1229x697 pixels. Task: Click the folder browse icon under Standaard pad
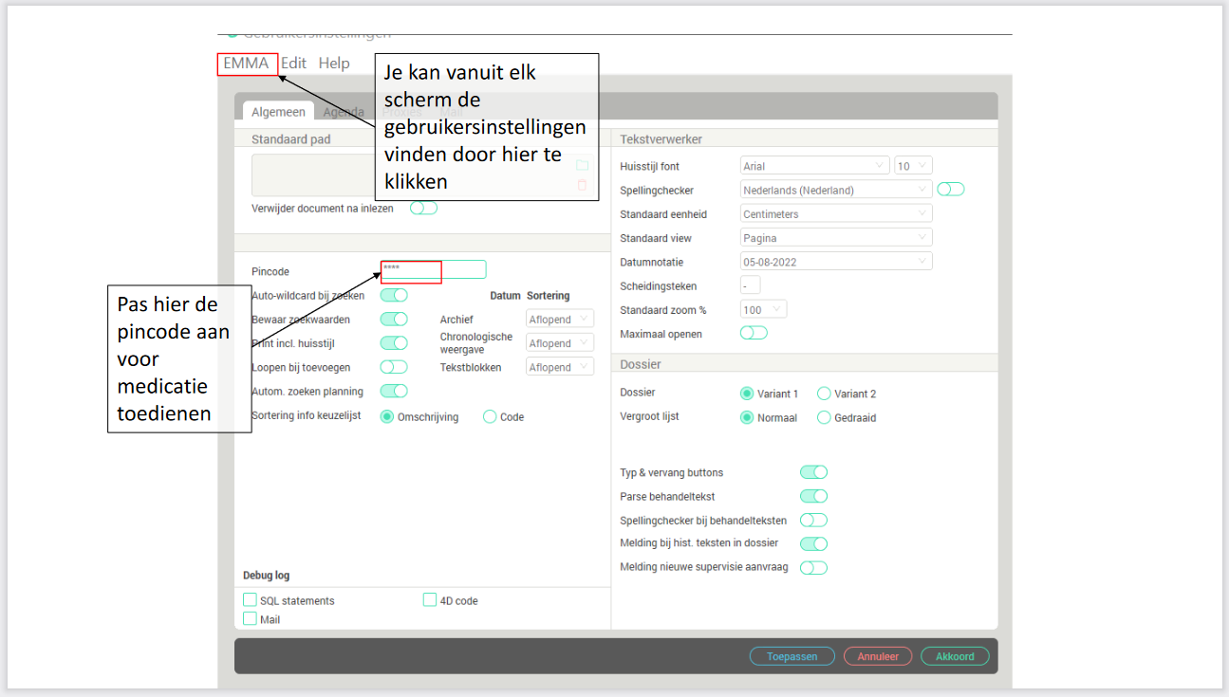(583, 163)
